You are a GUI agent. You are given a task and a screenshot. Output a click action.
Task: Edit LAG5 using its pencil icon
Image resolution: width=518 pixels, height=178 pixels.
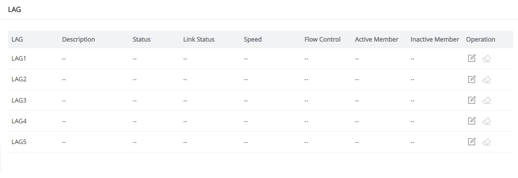coord(472,142)
